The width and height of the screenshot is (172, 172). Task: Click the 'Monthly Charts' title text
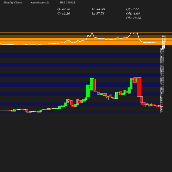tap(13, 3)
